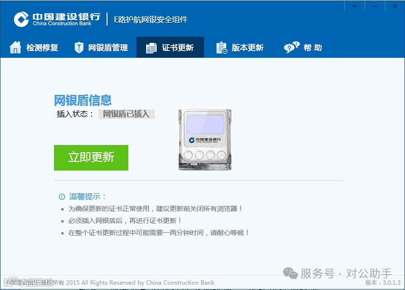The width and height of the screenshot is (405, 290).
Task: Click the speech bubble help icon
Action: [292, 48]
